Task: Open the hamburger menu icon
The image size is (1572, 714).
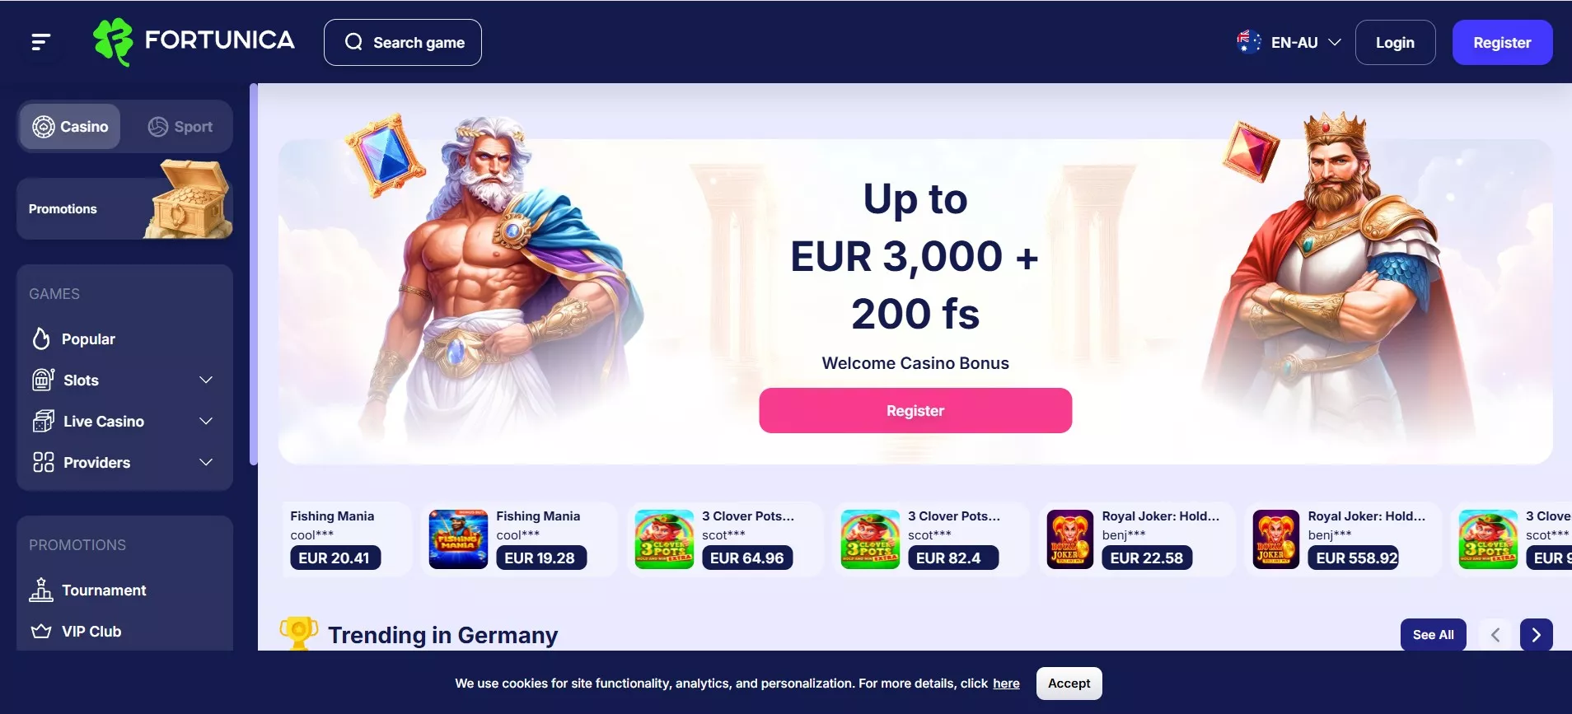Action: click(x=40, y=42)
